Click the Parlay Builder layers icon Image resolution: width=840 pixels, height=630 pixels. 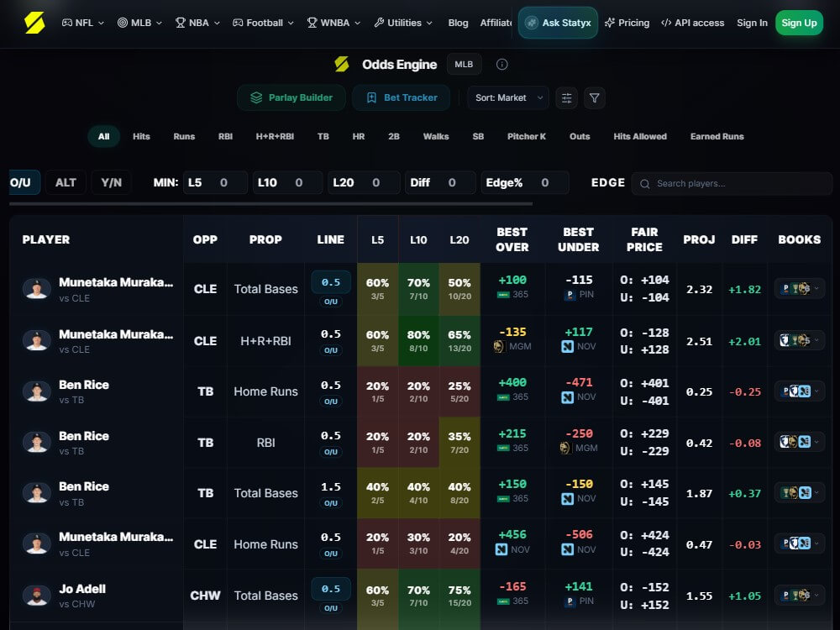(x=256, y=97)
